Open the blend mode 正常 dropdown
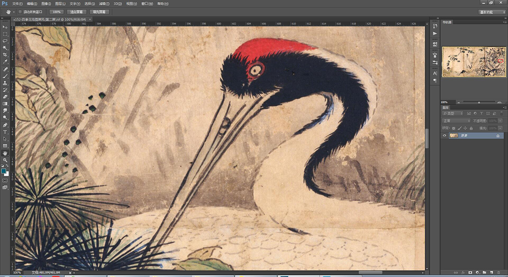508x277 pixels. coord(456,121)
